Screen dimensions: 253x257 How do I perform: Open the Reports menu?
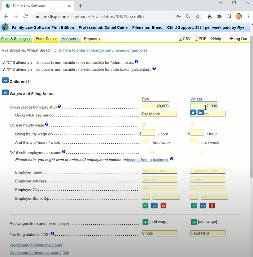pos(92,39)
